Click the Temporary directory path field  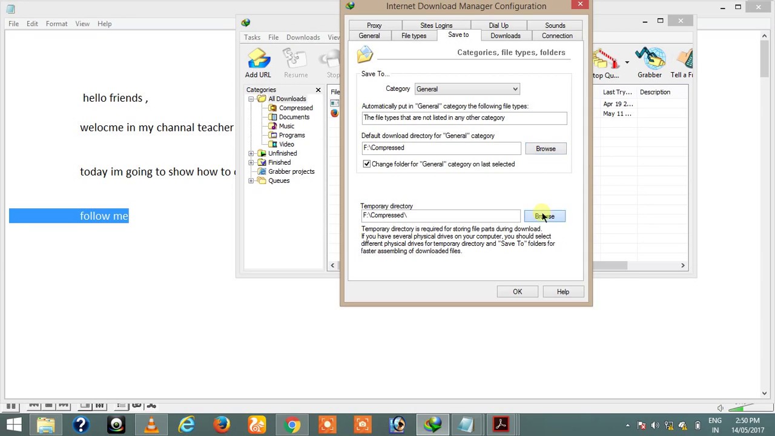[x=441, y=216]
